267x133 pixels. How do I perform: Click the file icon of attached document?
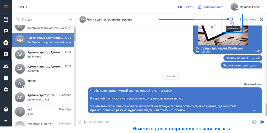pyautogui.click(x=198, y=50)
